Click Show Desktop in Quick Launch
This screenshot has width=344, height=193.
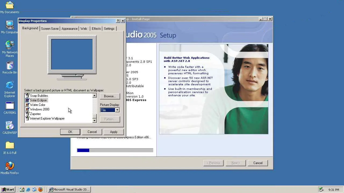[22, 190]
